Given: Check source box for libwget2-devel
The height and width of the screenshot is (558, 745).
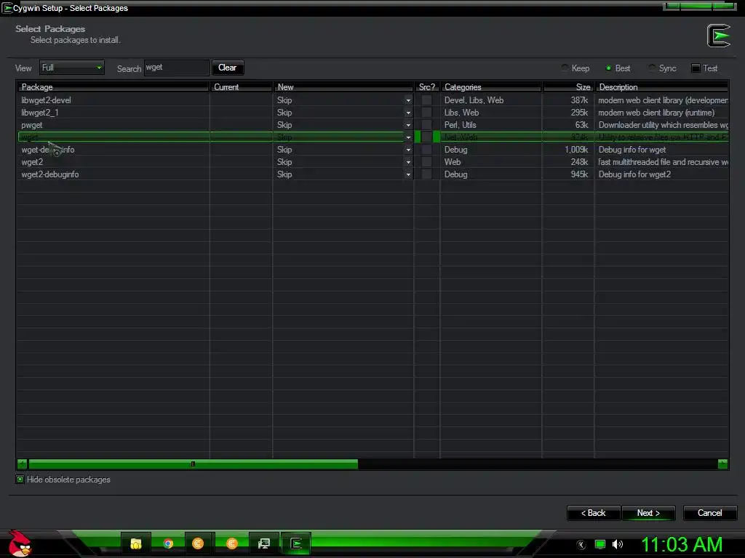Looking at the screenshot, I should 426,100.
